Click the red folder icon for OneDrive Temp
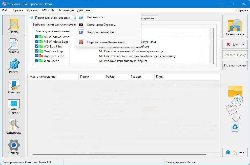Image resolution: width=250 pixels, height=165 pixels. (41, 56)
